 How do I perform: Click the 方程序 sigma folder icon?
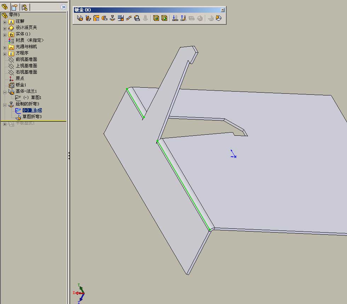pos(11,54)
